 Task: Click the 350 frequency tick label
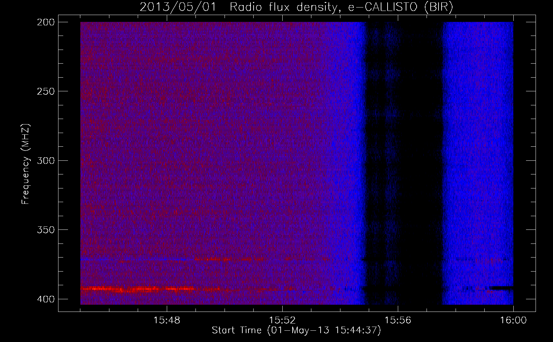pyautogui.click(x=45, y=229)
